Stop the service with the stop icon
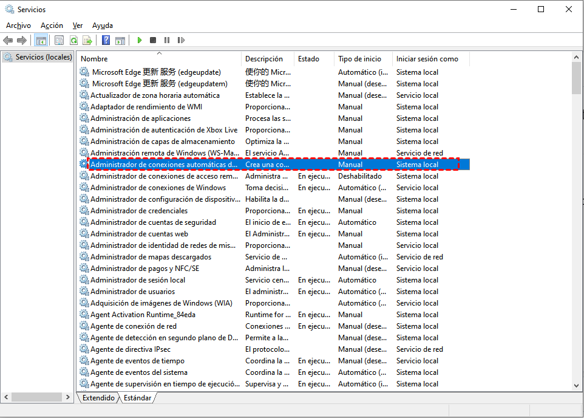 tap(153, 40)
